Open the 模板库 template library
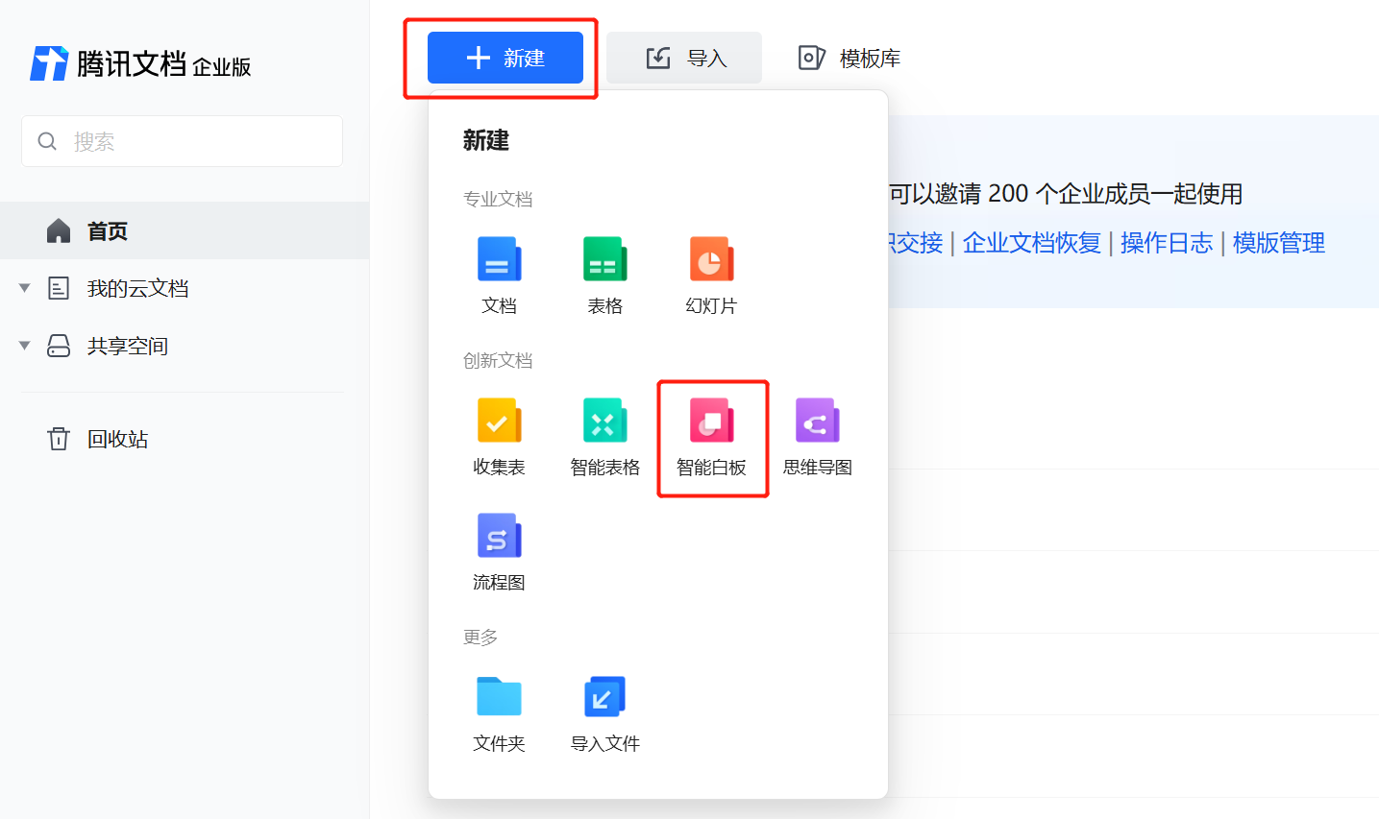This screenshot has height=819, width=1379. point(850,59)
